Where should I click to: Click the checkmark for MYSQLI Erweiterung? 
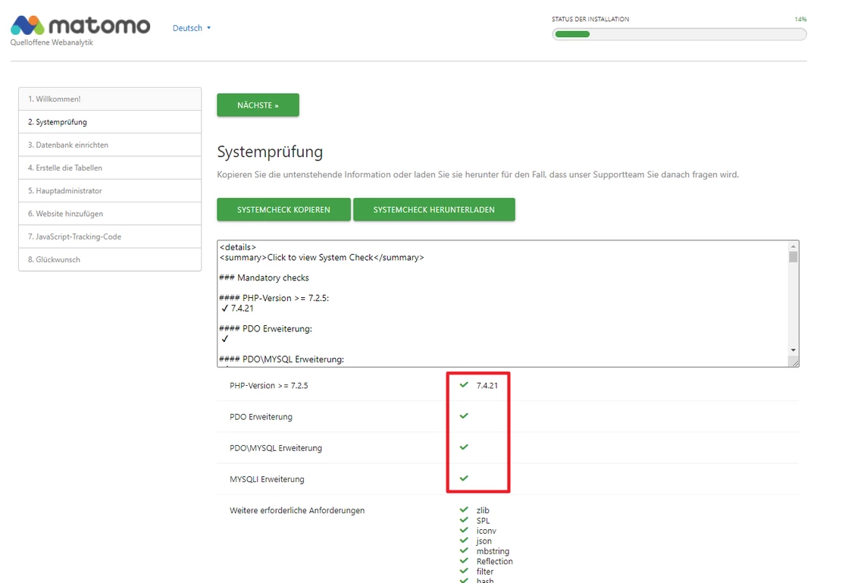[x=464, y=478]
